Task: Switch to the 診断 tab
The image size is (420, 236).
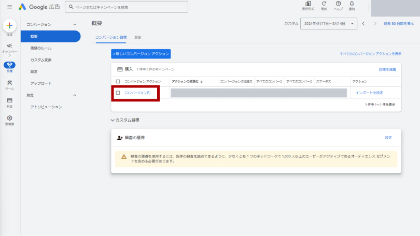Action: pyautogui.click(x=138, y=37)
